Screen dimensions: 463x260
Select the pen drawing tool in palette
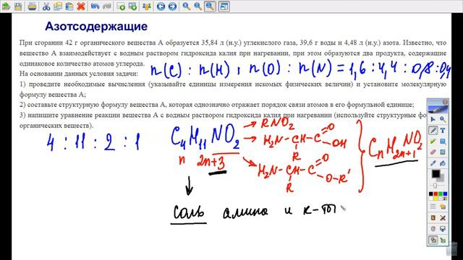coord(433,130)
